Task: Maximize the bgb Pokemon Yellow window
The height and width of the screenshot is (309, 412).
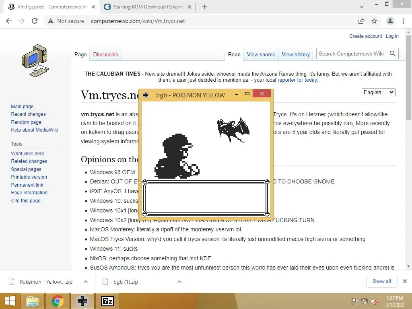Action: [x=247, y=93]
